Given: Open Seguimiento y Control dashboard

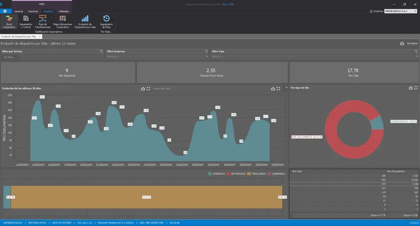Looking at the screenshot, I should pos(26,21).
